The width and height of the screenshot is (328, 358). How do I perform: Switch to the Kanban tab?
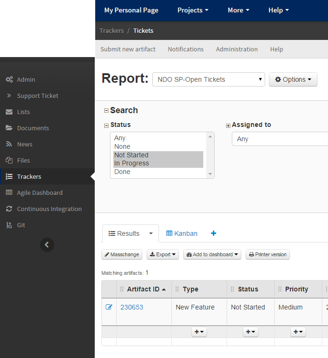coord(182,233)
